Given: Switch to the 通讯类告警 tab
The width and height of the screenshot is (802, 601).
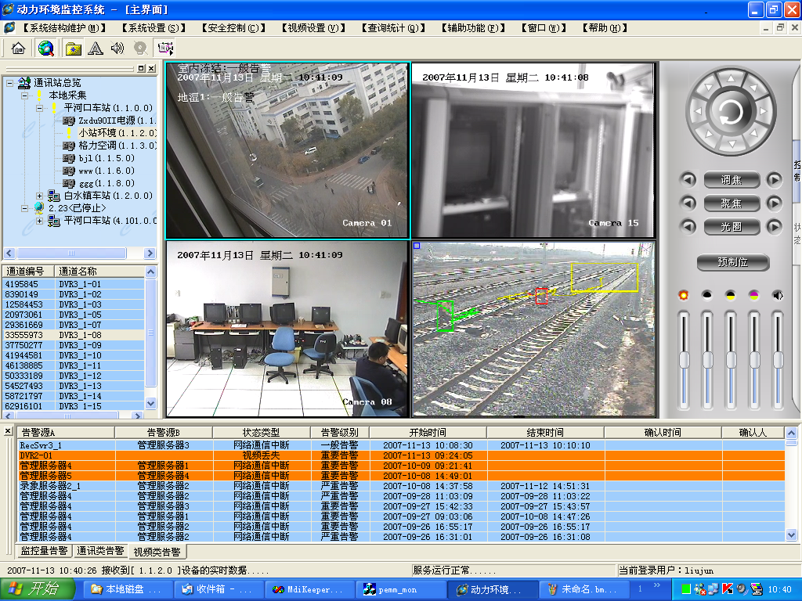Looking at the screenshot, I should 100,550.
